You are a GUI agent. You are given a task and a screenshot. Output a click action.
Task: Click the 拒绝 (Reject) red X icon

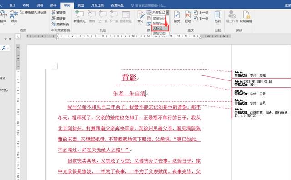188,15
